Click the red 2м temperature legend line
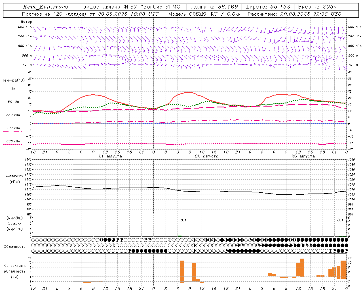 13,92
